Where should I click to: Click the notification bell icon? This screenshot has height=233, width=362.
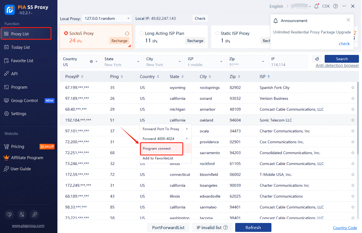click(x=316, y=6)
